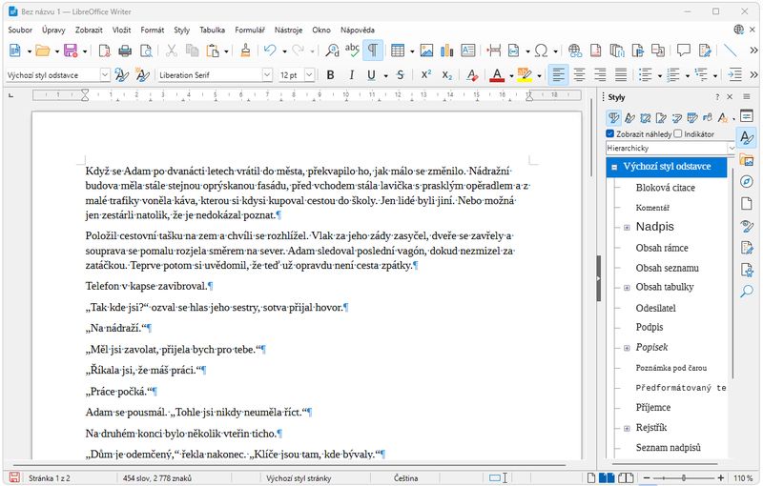Screen dimensions: 763x486
Task: Open Find and Replace
Action: pyautogui.click(x=332, y=51)
